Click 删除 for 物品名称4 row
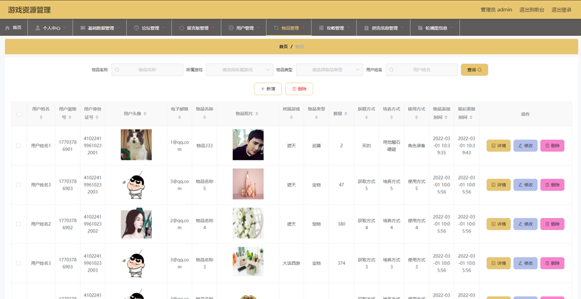 pyautogui.click(x=552, y=224)
